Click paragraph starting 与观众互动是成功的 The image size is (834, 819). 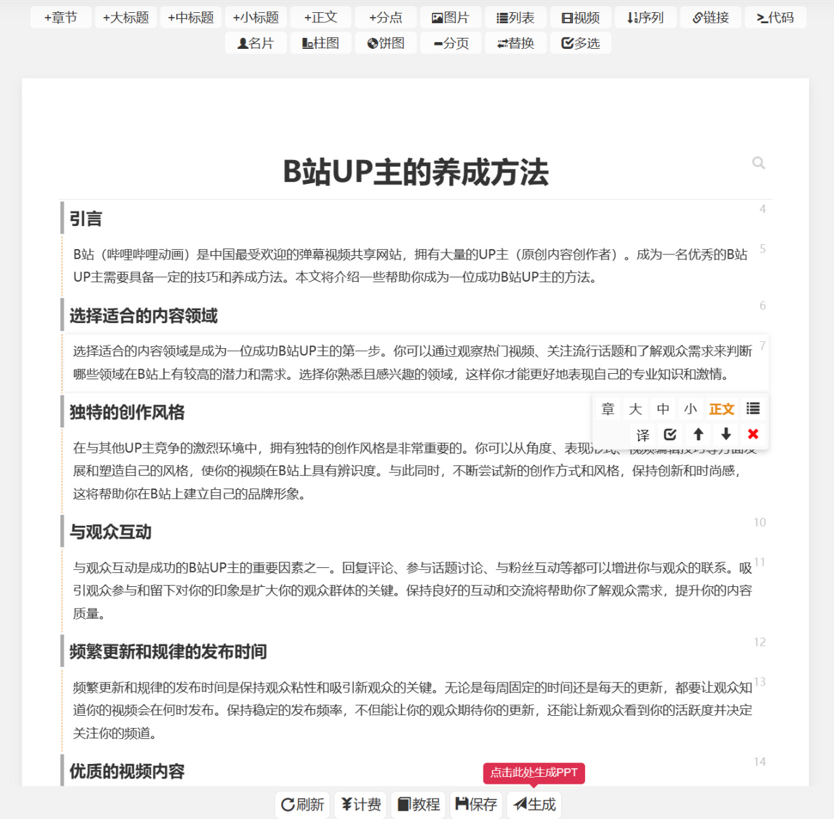(412, 590)
